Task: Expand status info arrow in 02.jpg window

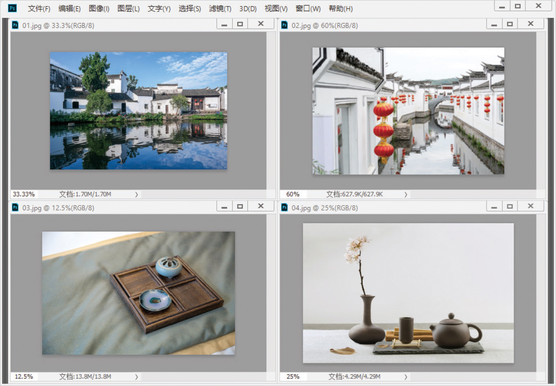Action: [x=406, y=194]
